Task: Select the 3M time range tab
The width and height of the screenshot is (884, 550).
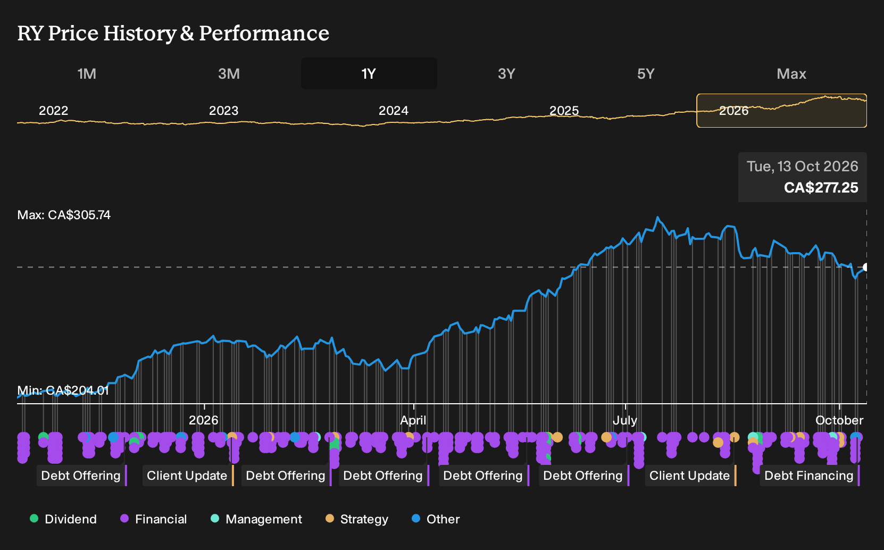Action: (x=229, y=73)
